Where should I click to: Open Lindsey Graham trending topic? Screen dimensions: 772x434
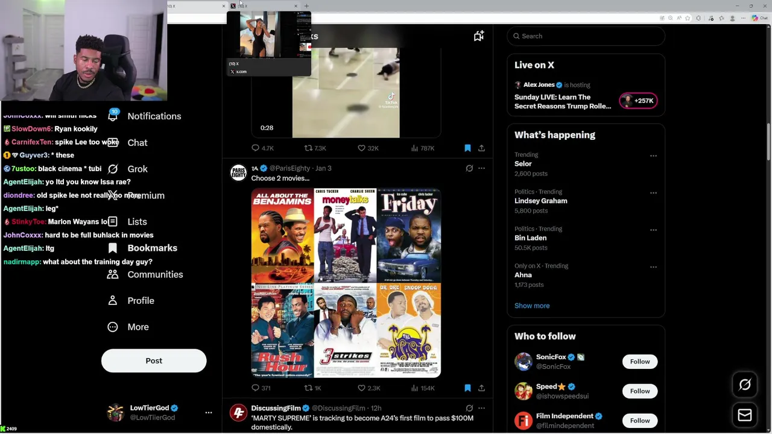pyautogui.click(x=540, y=201)
